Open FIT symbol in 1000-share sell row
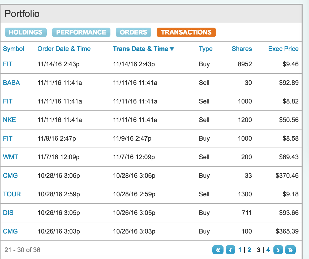The image size is (309, 259). click(x=8, y=101)
